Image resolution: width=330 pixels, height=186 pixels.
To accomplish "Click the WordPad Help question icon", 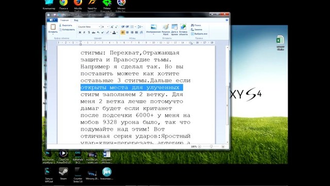I will [227, 20].
